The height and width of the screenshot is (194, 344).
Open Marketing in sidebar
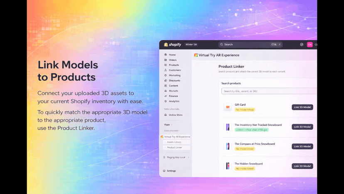point(174,75)
